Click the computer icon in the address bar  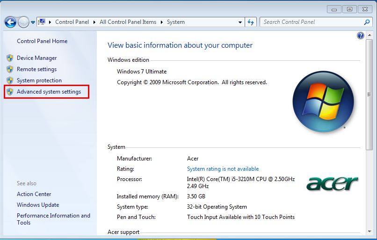(42, 22)
